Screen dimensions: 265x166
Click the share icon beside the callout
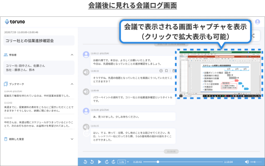point(253,35)
